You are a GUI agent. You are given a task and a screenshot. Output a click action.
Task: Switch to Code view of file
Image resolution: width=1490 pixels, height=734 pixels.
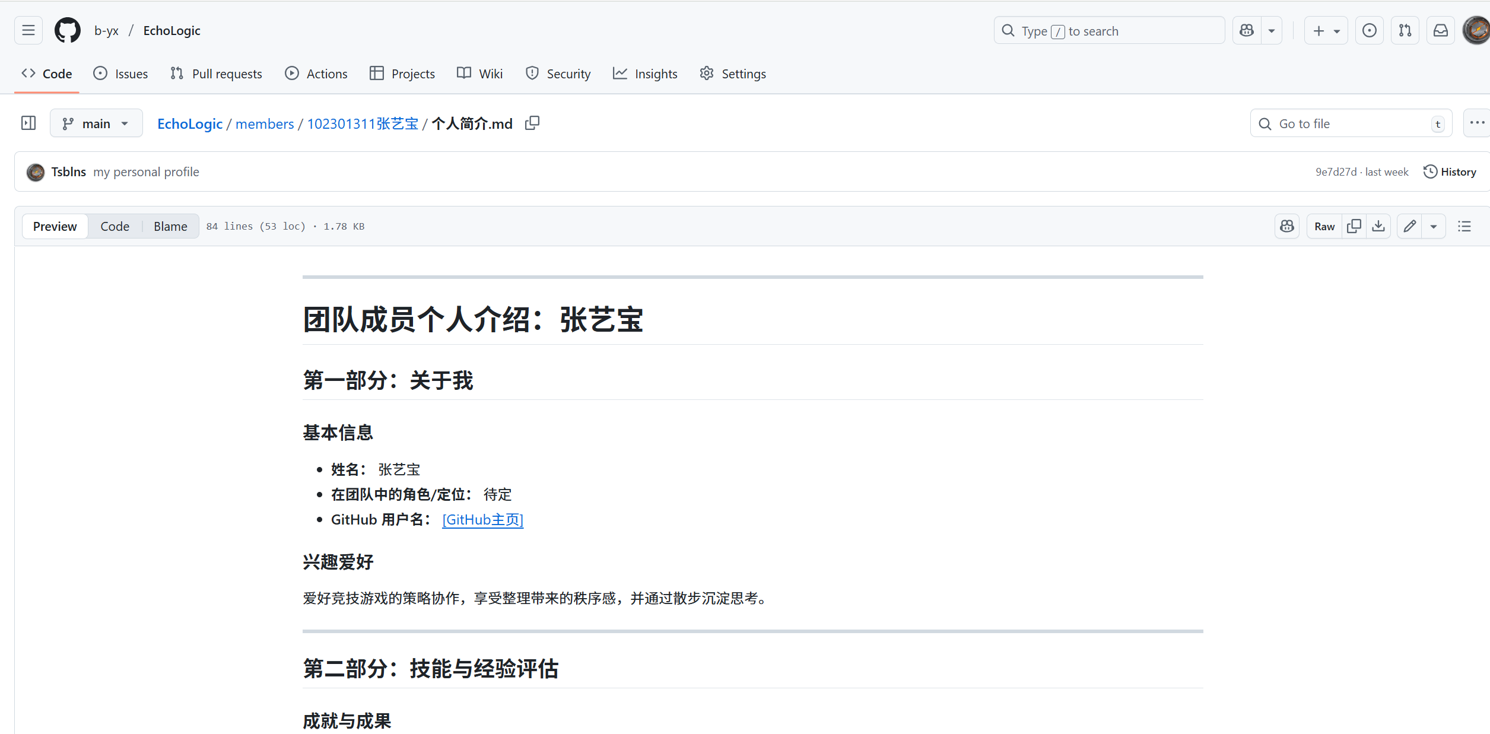tap(115, 226)
